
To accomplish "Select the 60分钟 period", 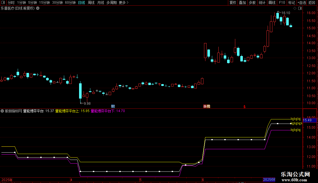I will point(70,3).
